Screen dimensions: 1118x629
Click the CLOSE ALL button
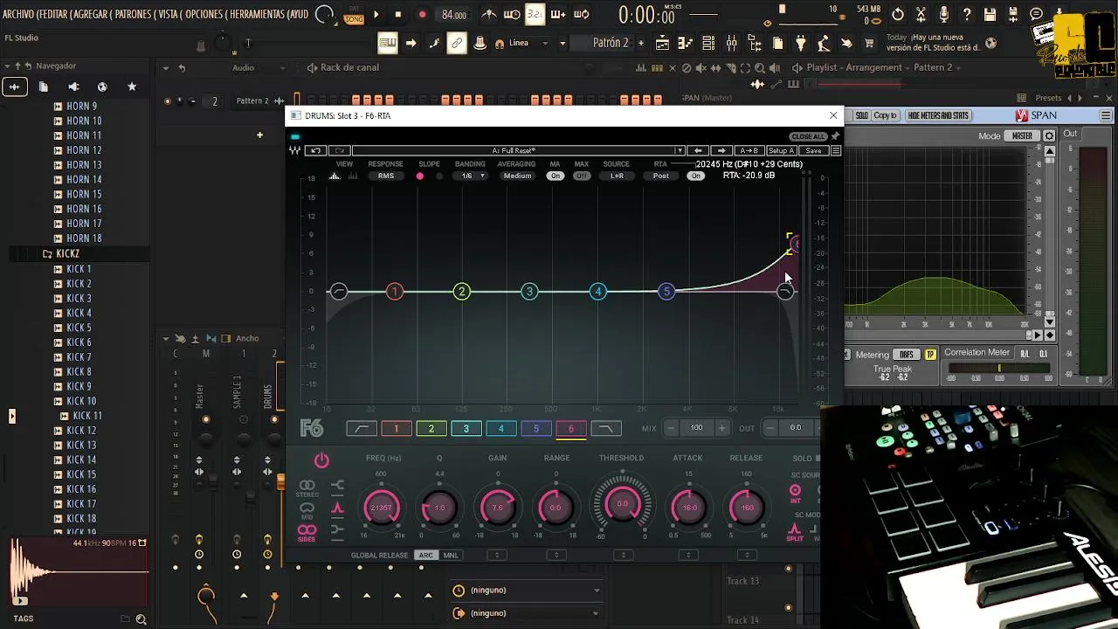click(x=808, y=136)
